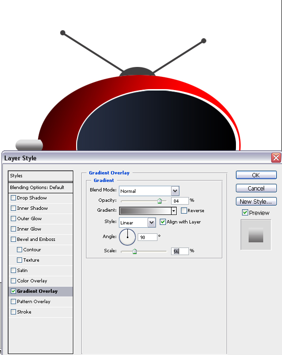Screen dimensions: 282x355
Task: Click the Opacity value field
Action: (x=180, y=201)
